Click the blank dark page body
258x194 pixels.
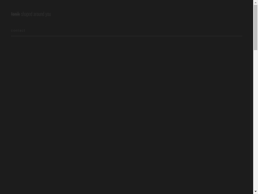click(x=126, y=114)
